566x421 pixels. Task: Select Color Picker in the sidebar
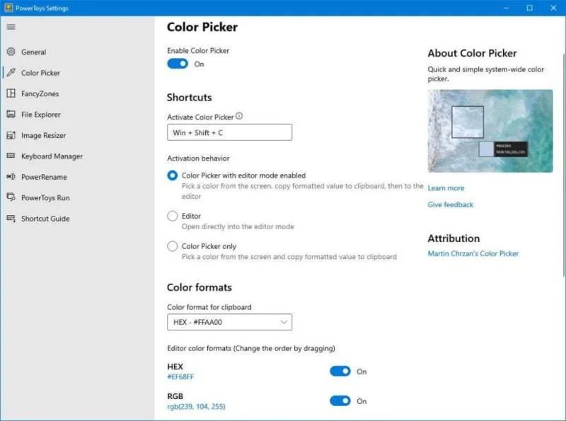40,73
